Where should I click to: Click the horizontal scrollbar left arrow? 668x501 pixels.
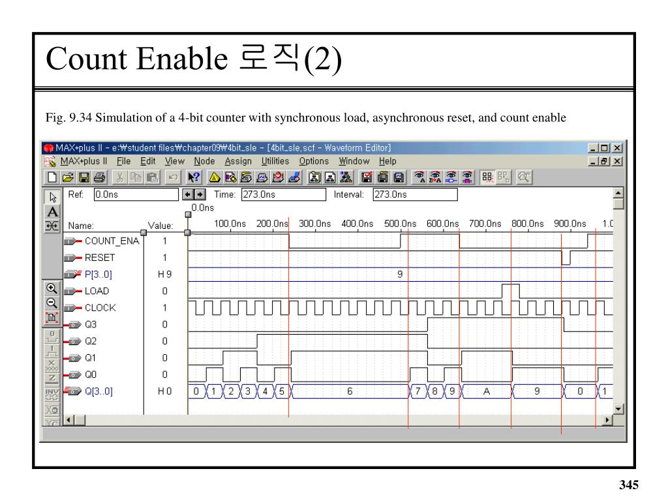[68, 421]
